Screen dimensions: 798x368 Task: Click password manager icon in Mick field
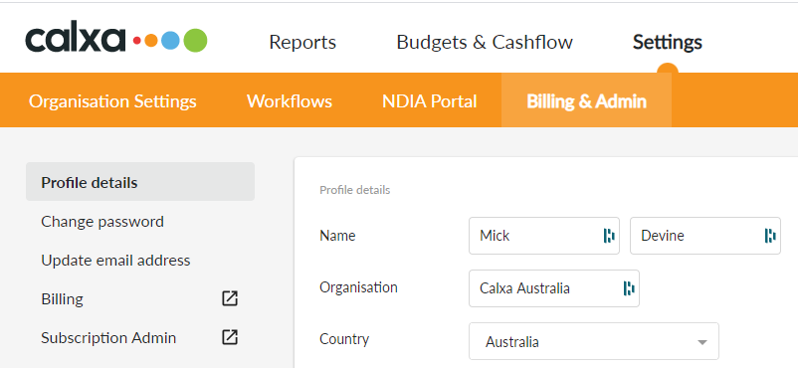pyautogui.click(x=609, y=236)
